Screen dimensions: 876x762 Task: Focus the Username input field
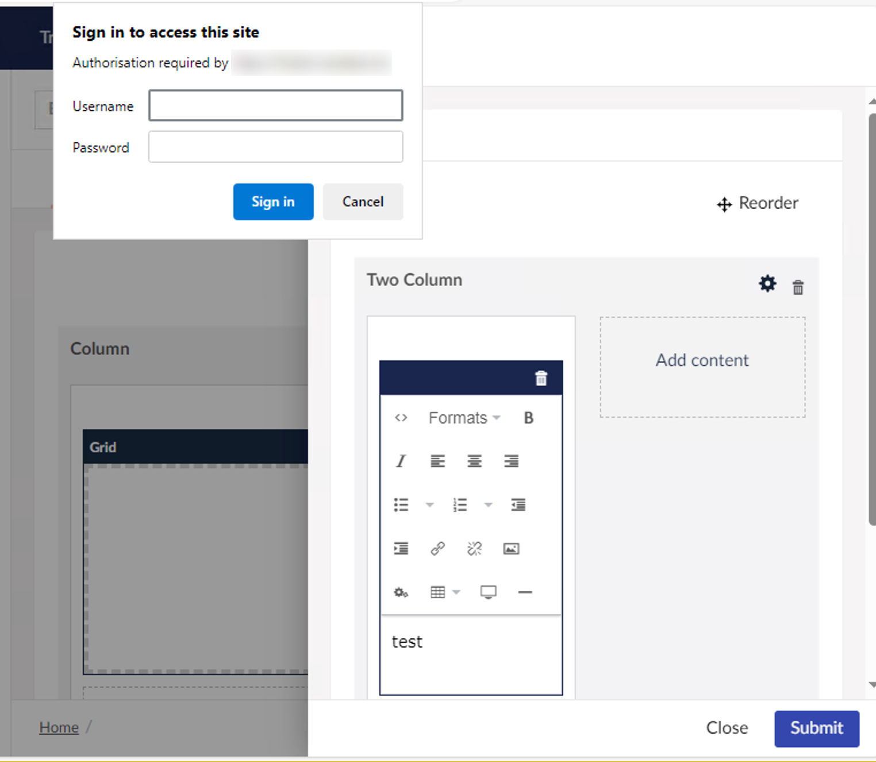275,105
